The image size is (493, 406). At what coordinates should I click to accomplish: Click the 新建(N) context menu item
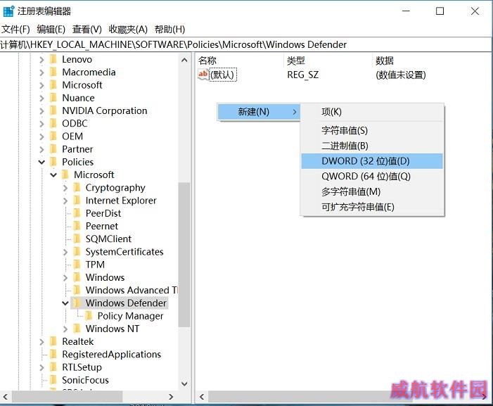259,112
